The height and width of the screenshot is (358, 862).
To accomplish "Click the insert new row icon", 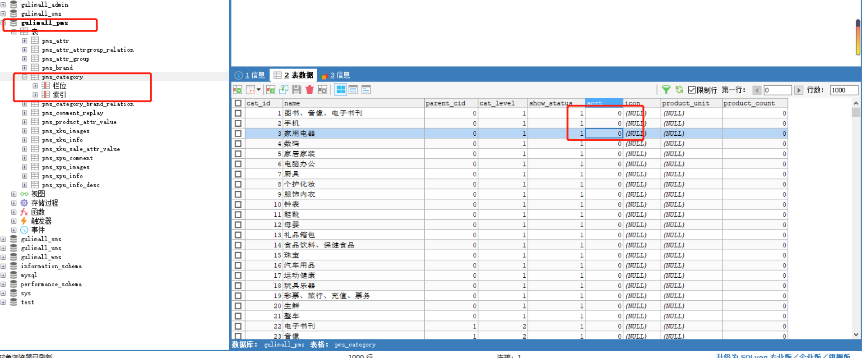I will pyautogui.click(x=237, y=90).
